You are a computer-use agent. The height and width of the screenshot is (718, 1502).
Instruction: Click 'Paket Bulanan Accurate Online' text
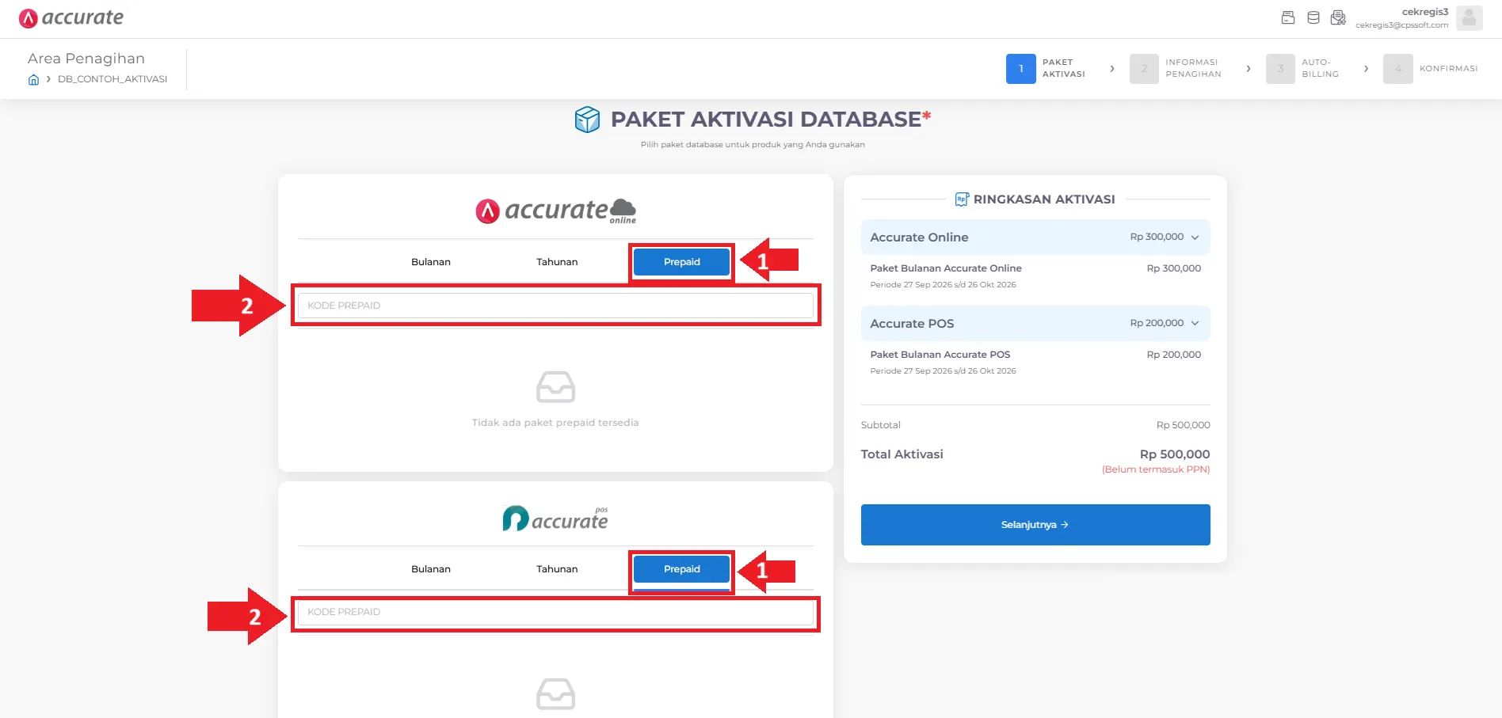pyautogui.click(x=946, y=268)
